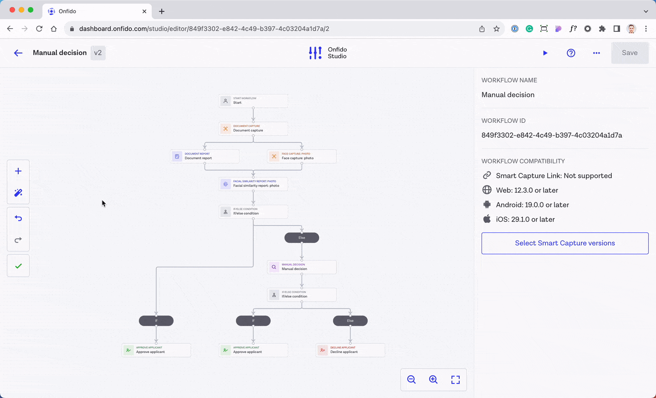Click the Save button
The width and height of the screenshot is (656, 398).
[630, 53]
